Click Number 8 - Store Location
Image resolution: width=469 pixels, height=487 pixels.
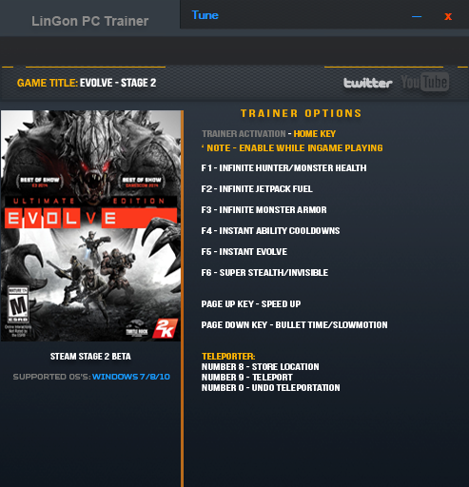coord(261,367)
